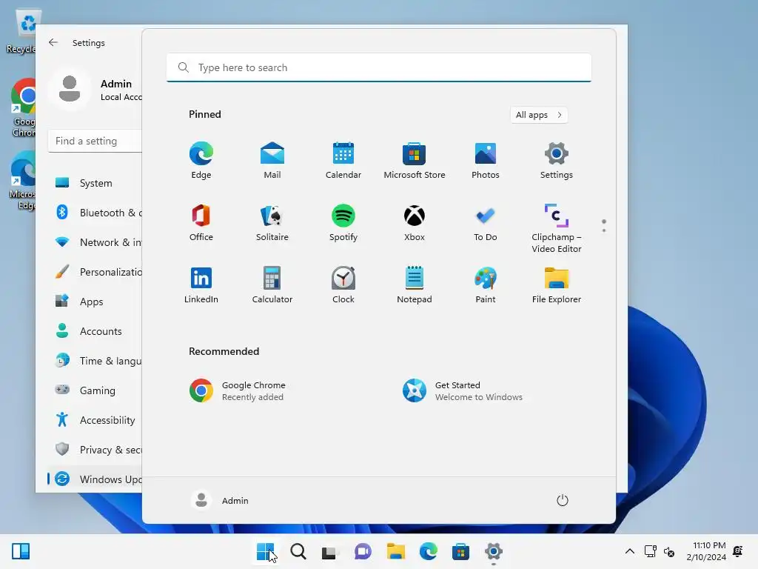Open File Explorer from pinned apps
The width and height of the screenshot is (758, 569).
(x=557, y=285)
